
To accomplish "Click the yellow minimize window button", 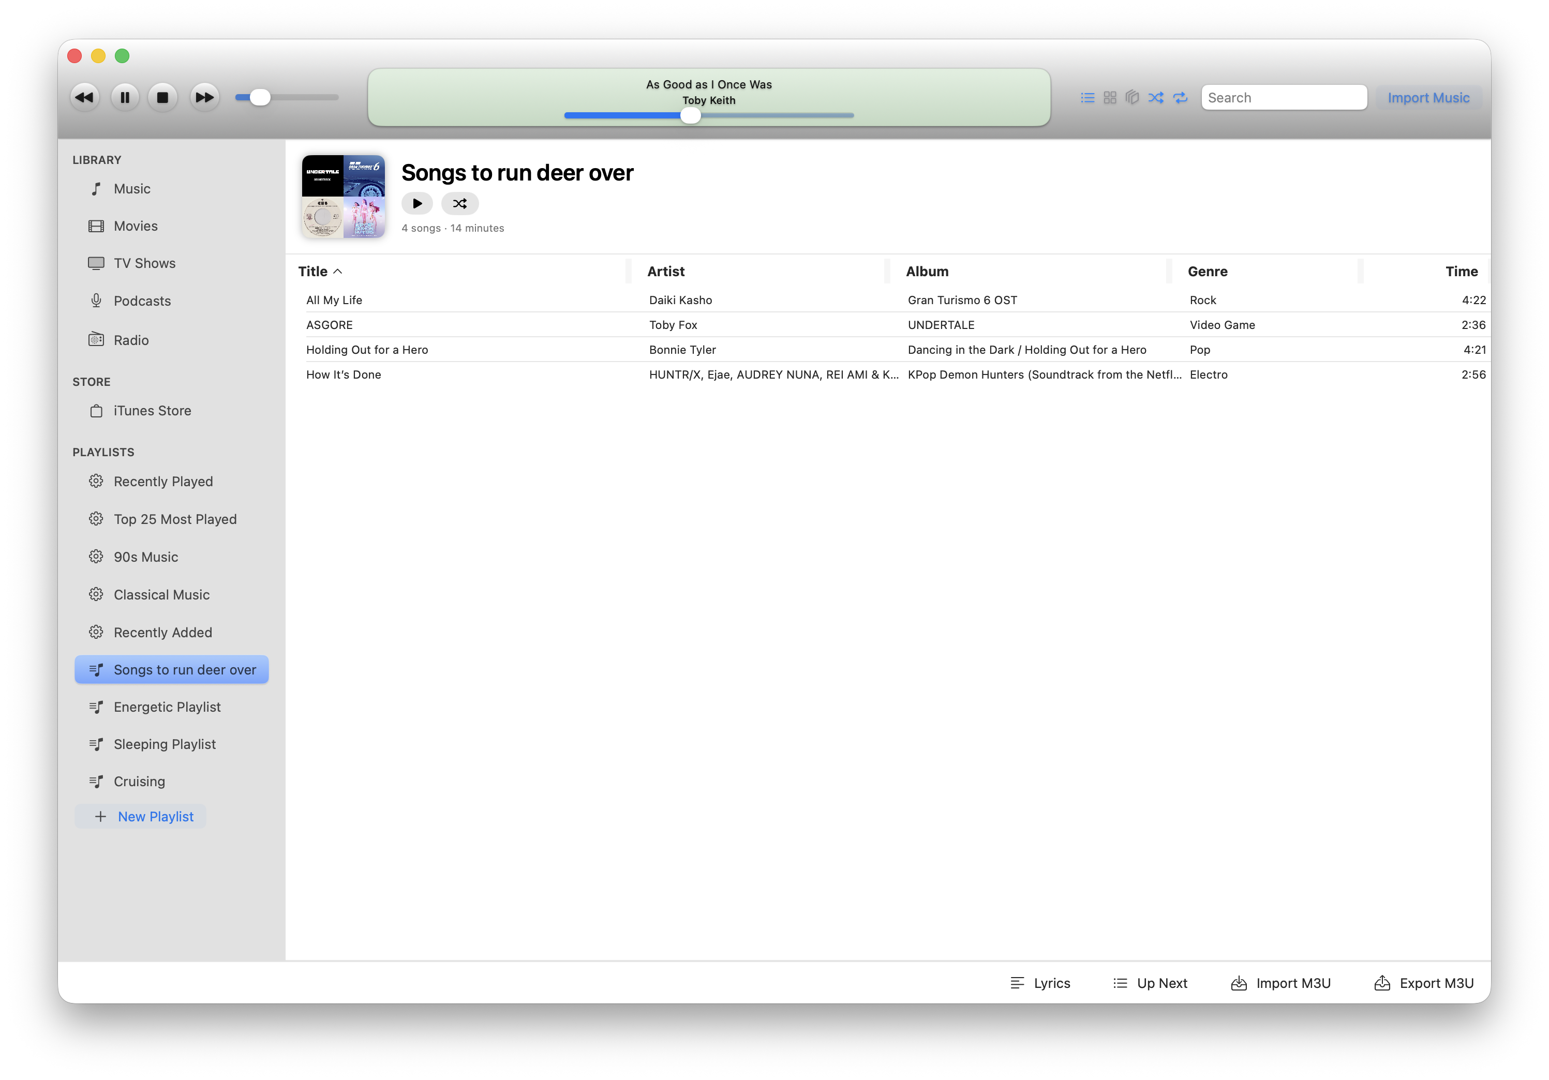I will (98, 56).
